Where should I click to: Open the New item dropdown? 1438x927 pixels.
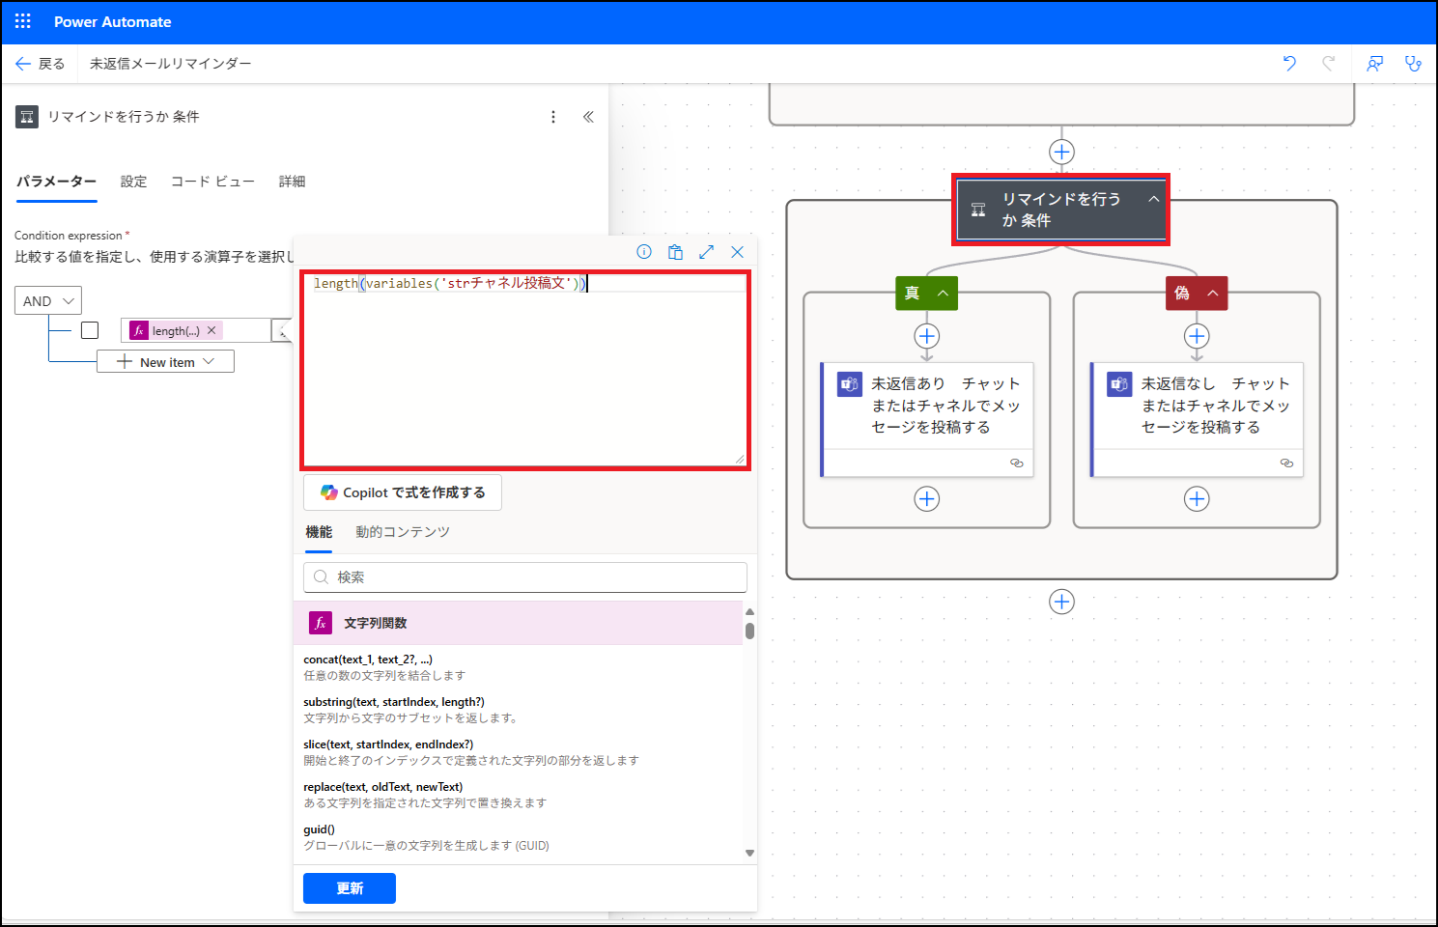[165, 362]
